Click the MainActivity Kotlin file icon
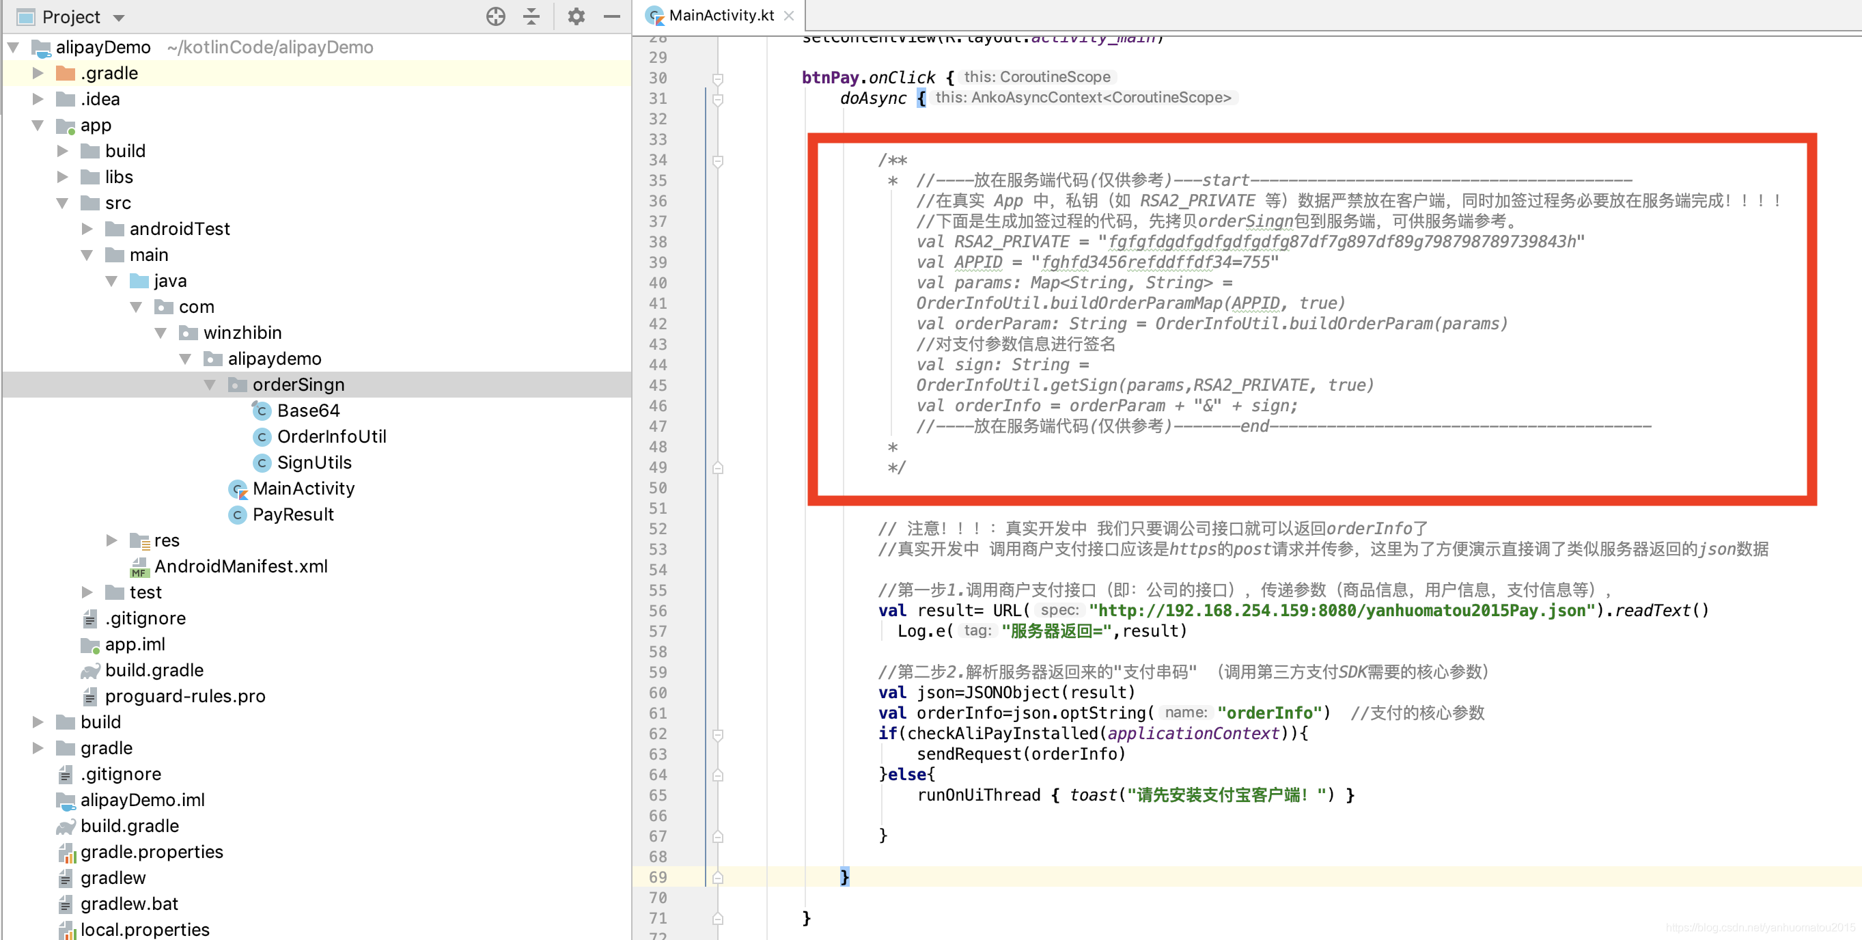Viewport: 1862px width, 940px height. click(238, 490)
